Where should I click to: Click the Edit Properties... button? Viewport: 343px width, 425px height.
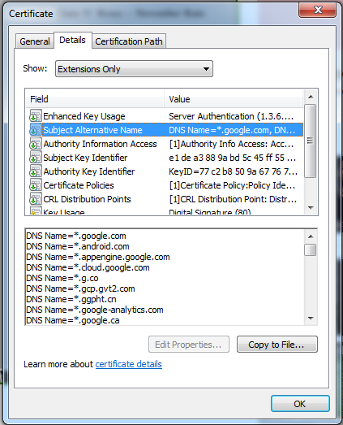tap(189, 345)
